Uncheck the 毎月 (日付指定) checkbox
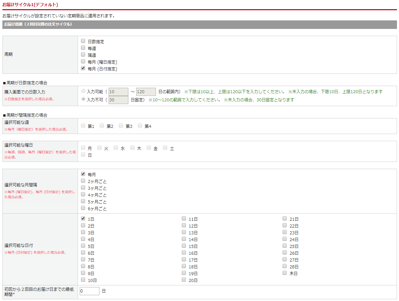399x301 pixels. click(83, 68)
